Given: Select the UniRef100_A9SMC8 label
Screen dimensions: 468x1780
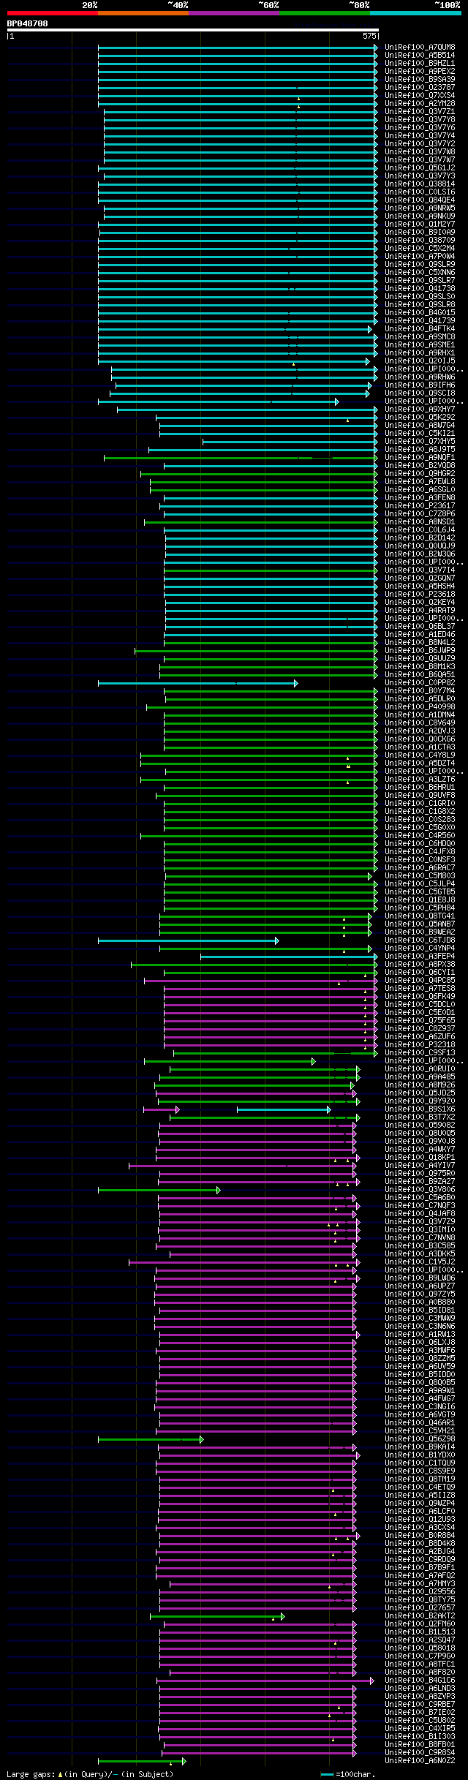Looking at the screenshot, I should tap(420, 337).
